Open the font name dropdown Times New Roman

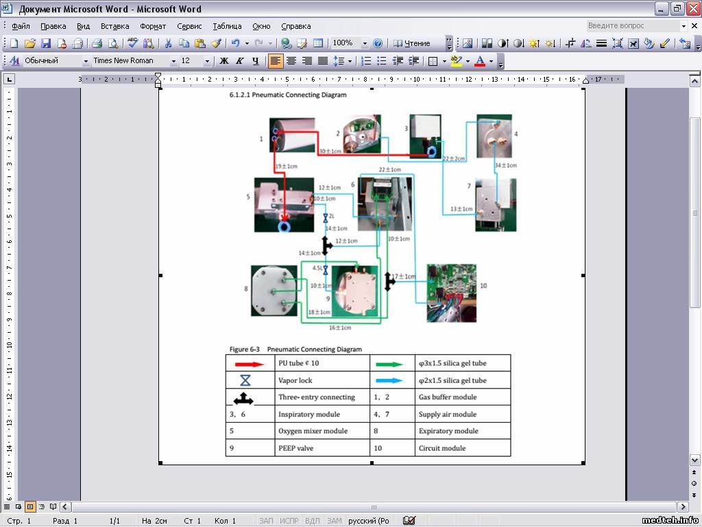[x=173, y=61]
